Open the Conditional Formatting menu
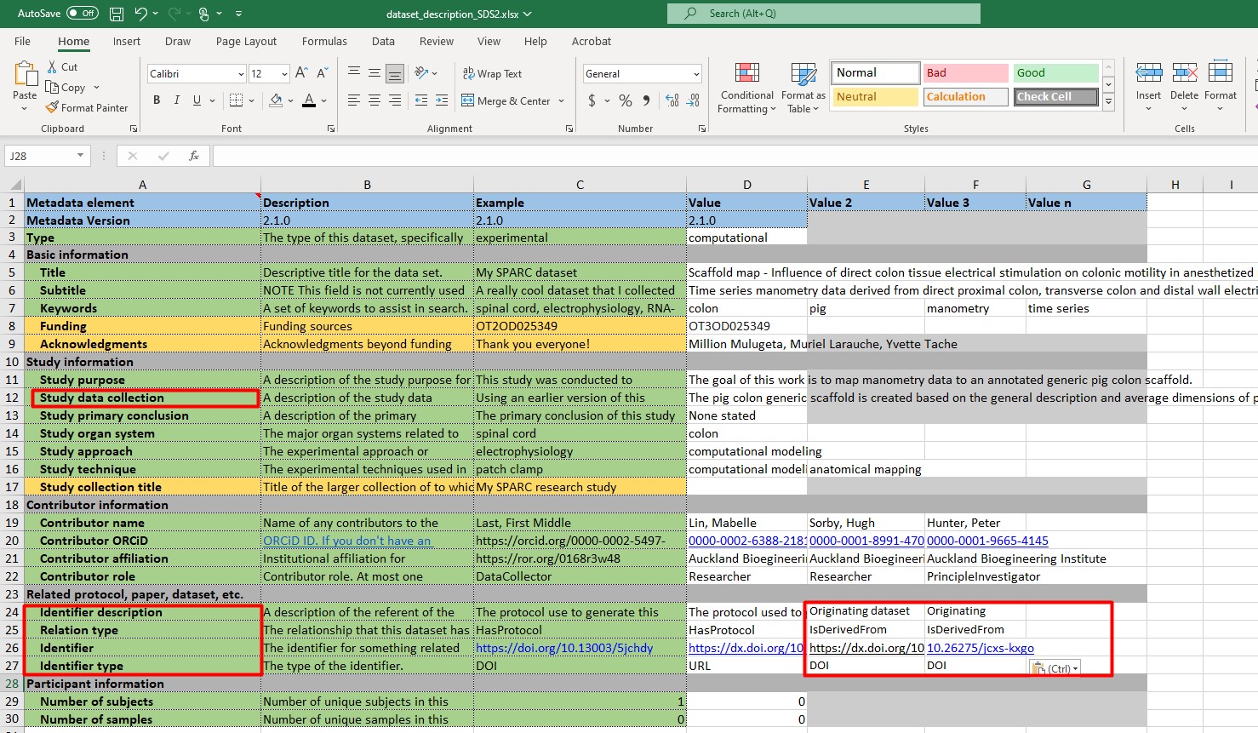 [746, 88]
